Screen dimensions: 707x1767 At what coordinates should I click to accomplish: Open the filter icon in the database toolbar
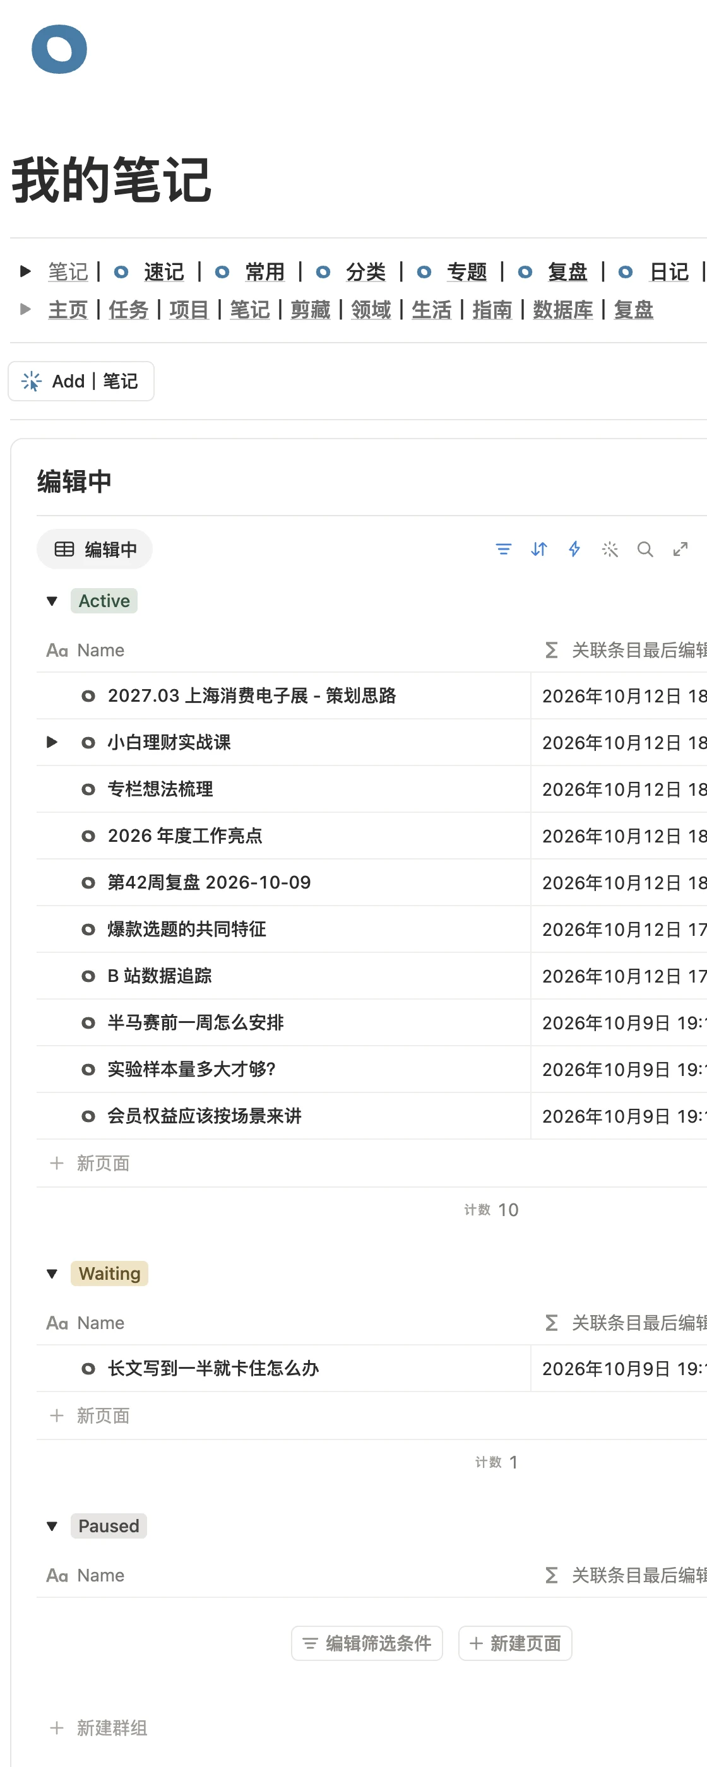pos(503,550)
